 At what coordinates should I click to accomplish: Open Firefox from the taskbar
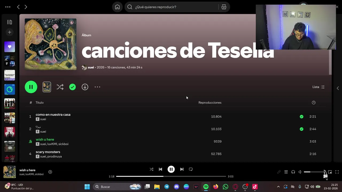point(216,187)
